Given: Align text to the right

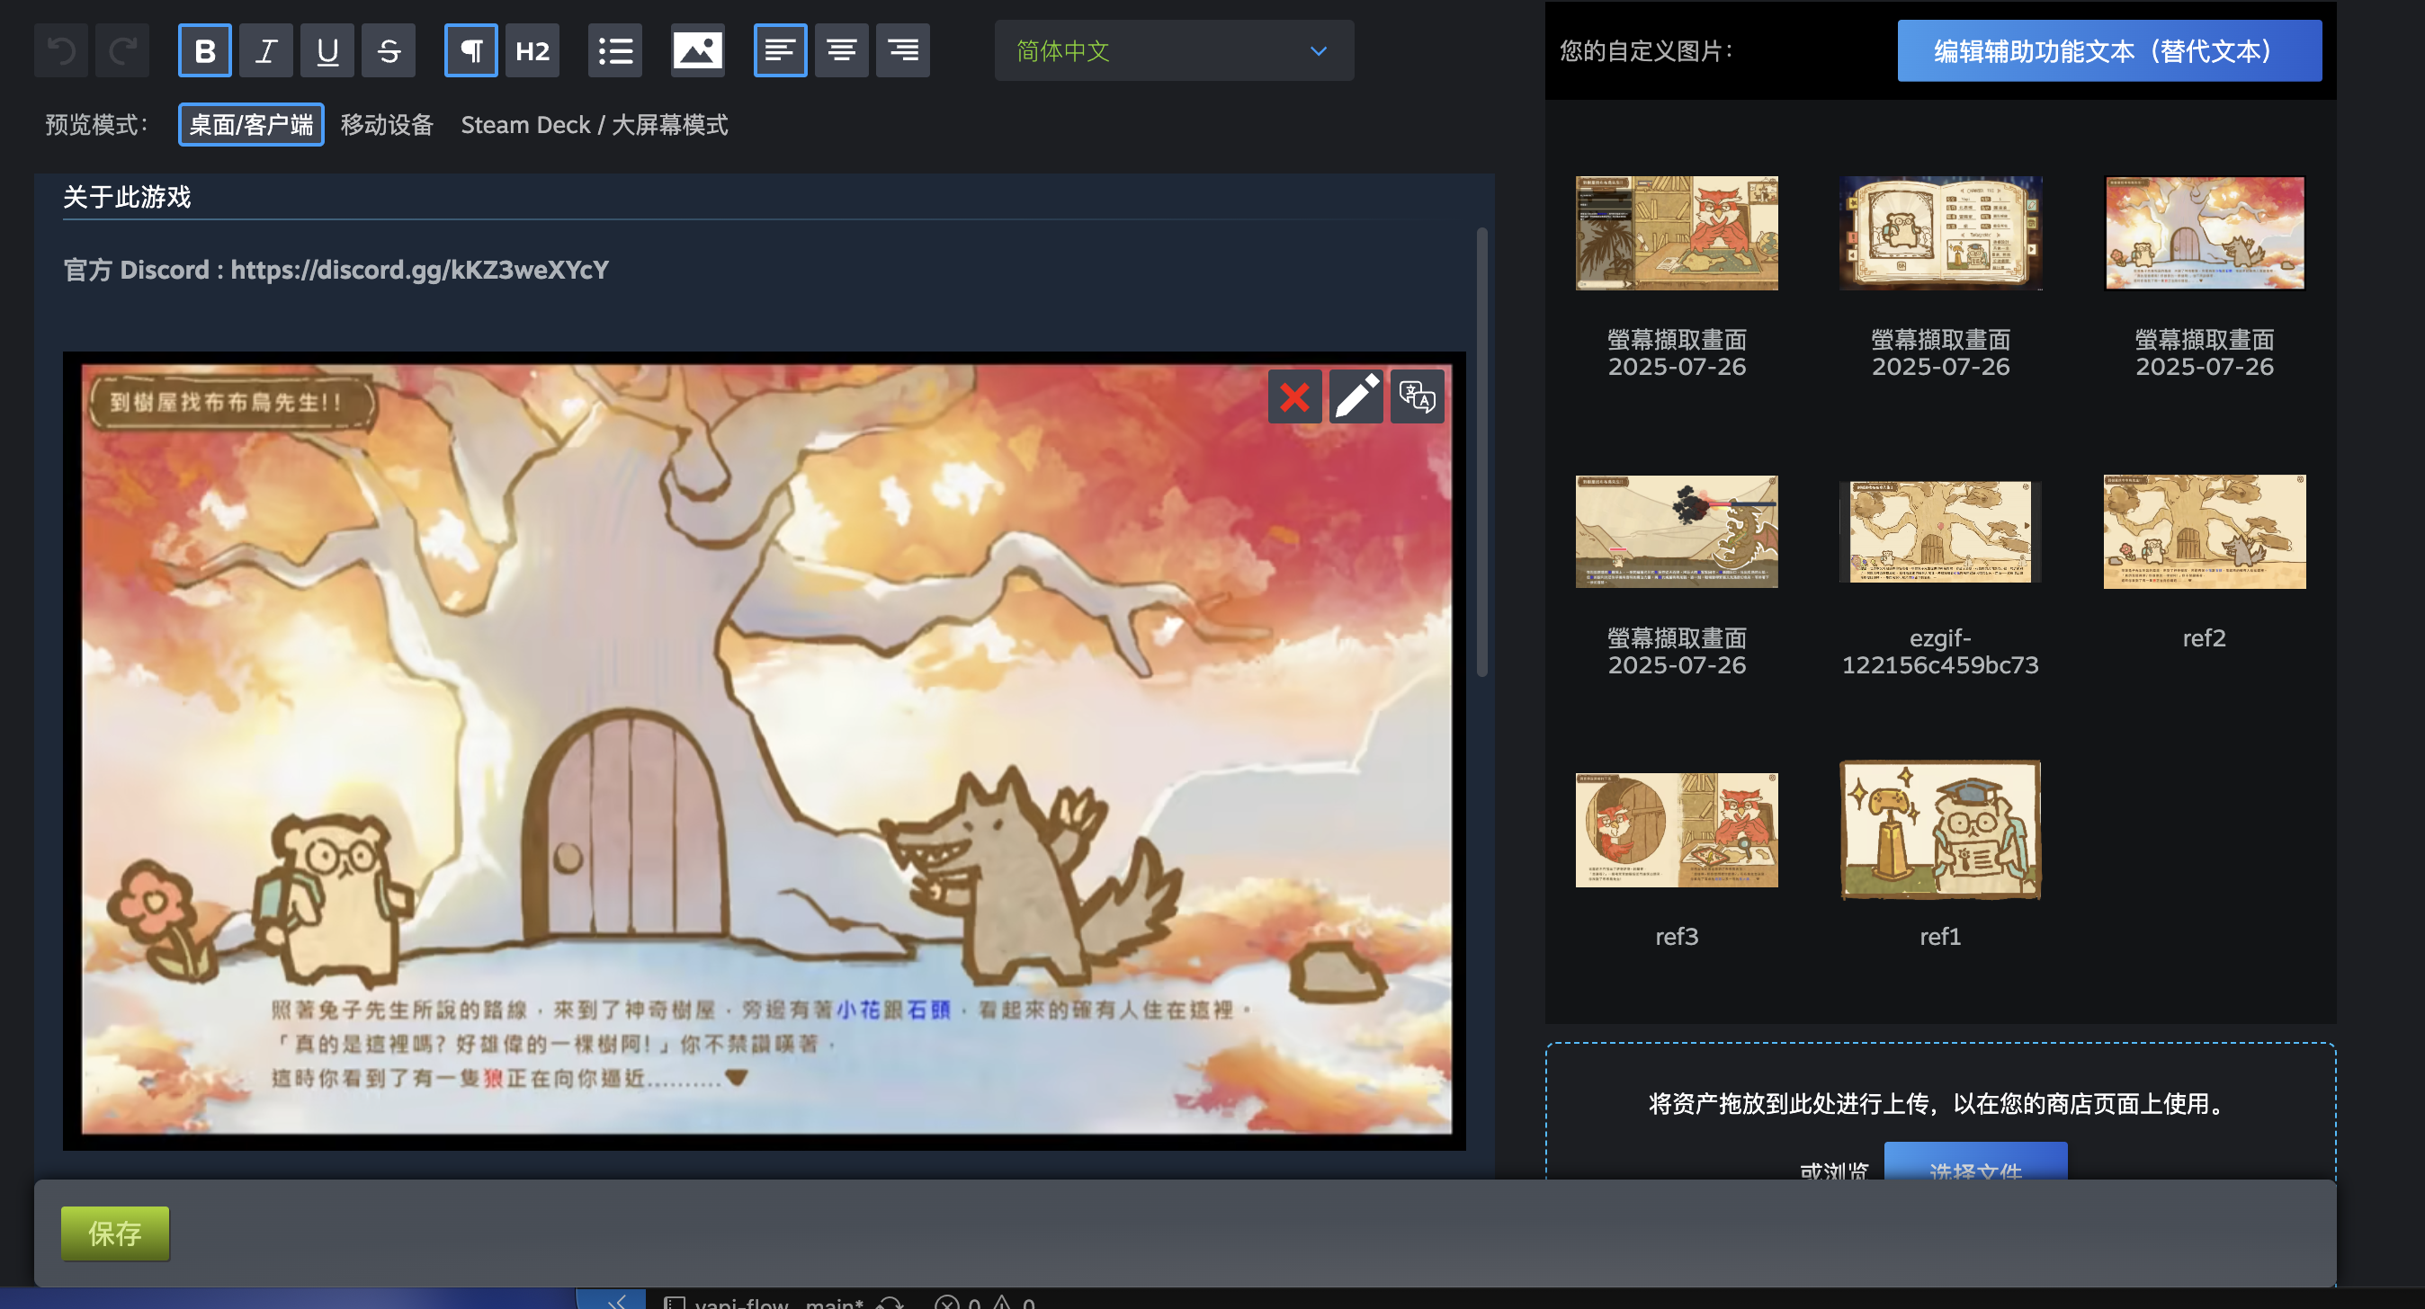Looking at the screenshot, I should [903, 51].
